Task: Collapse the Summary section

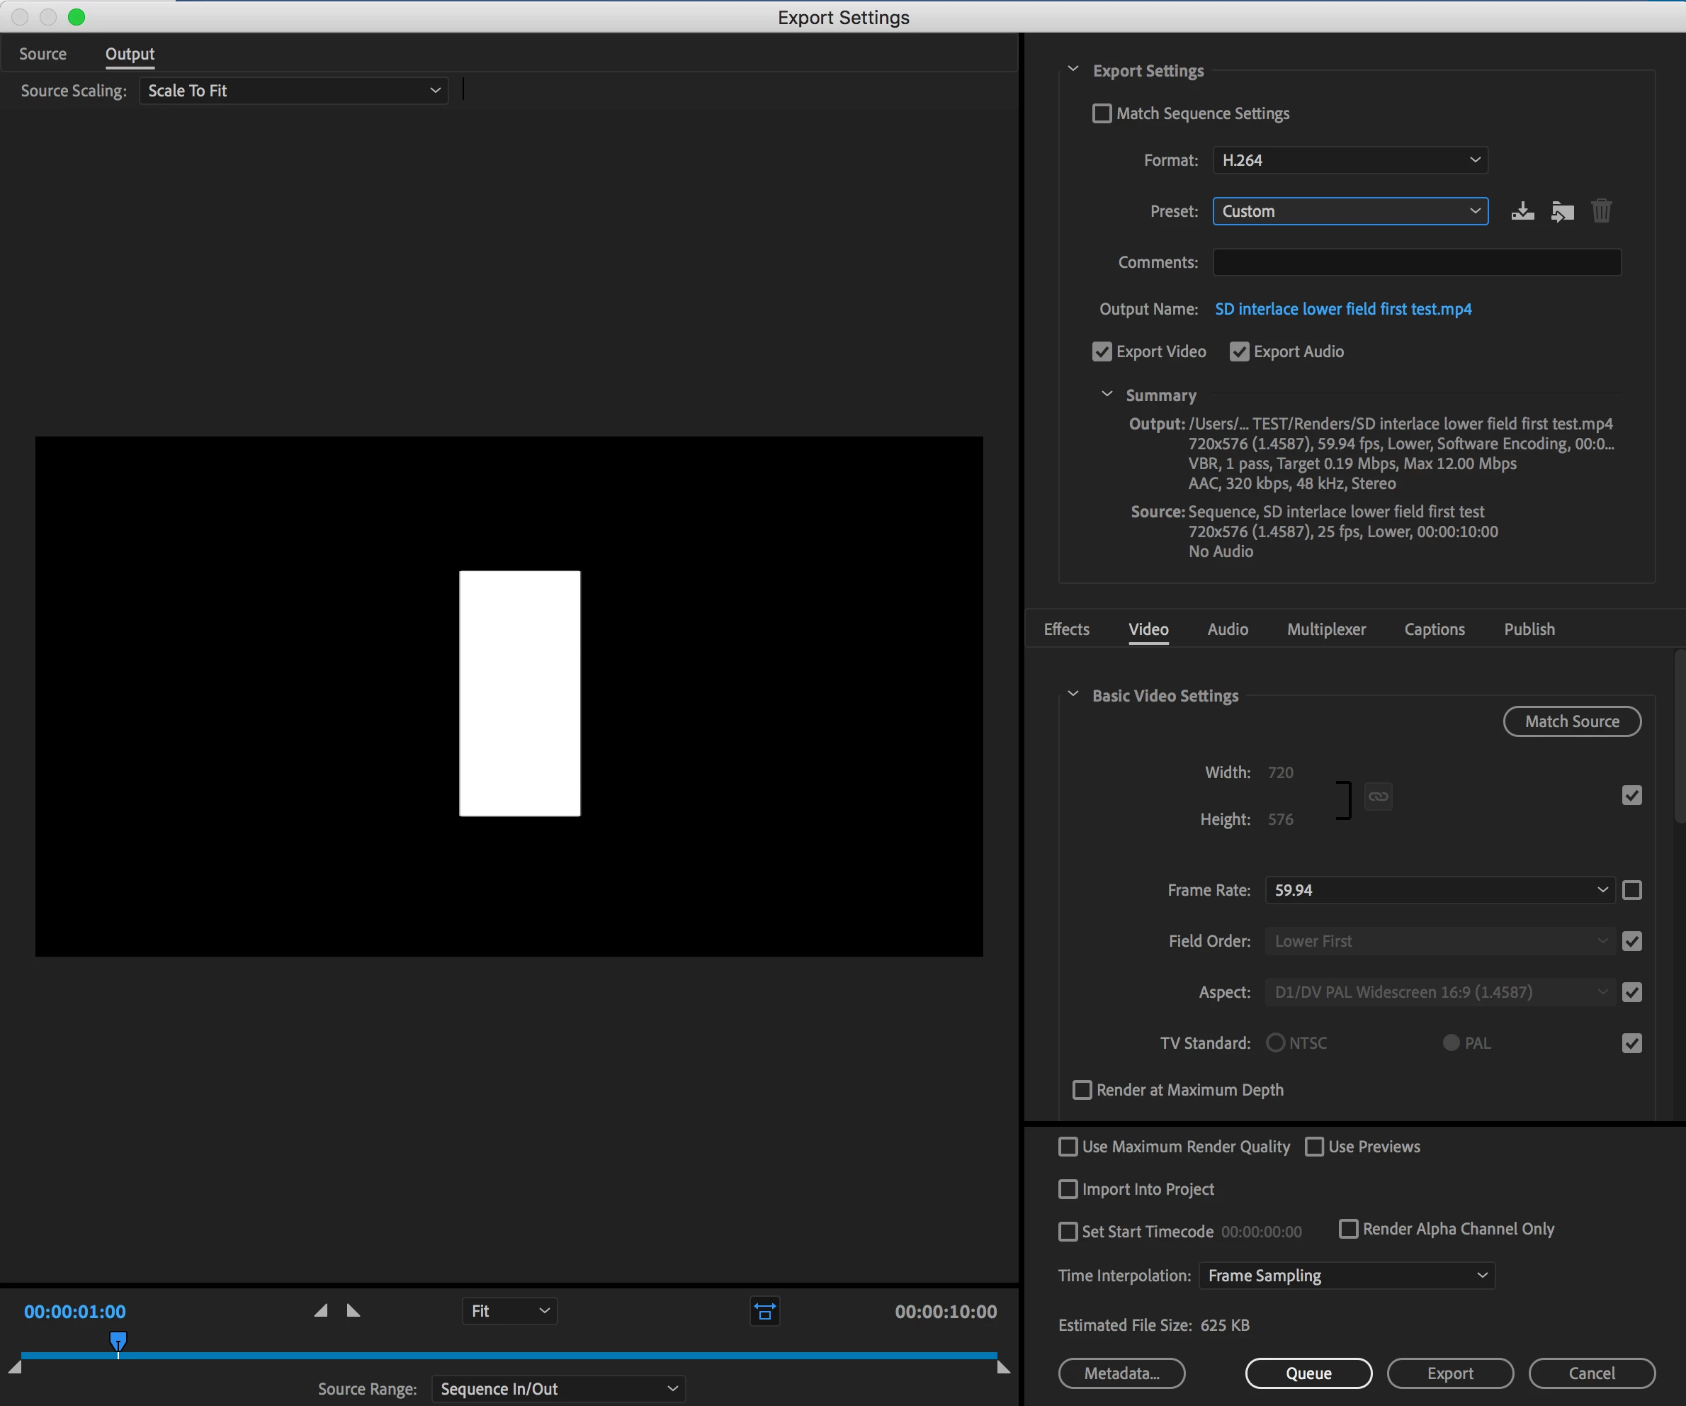Action: tap(1107, 394)
